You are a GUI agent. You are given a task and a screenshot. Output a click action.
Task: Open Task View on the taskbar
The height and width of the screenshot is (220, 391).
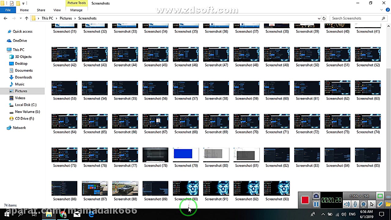click(35, 214)
